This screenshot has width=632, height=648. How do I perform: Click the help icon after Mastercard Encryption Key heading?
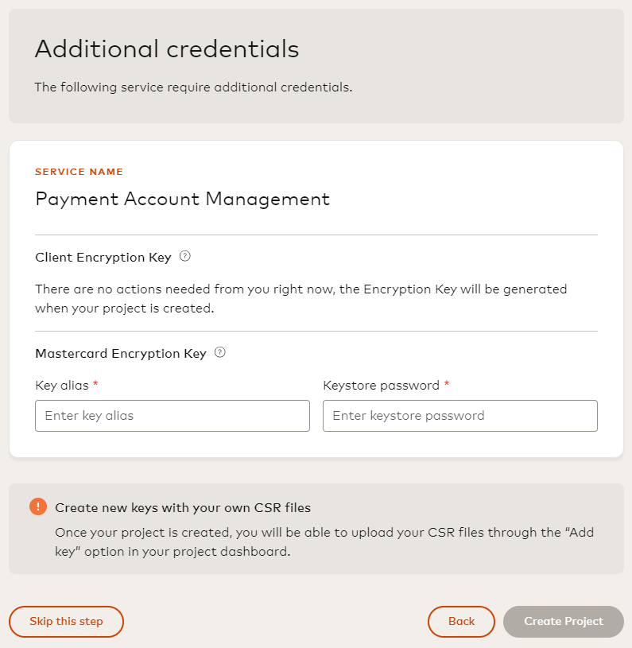coord(219,353)
